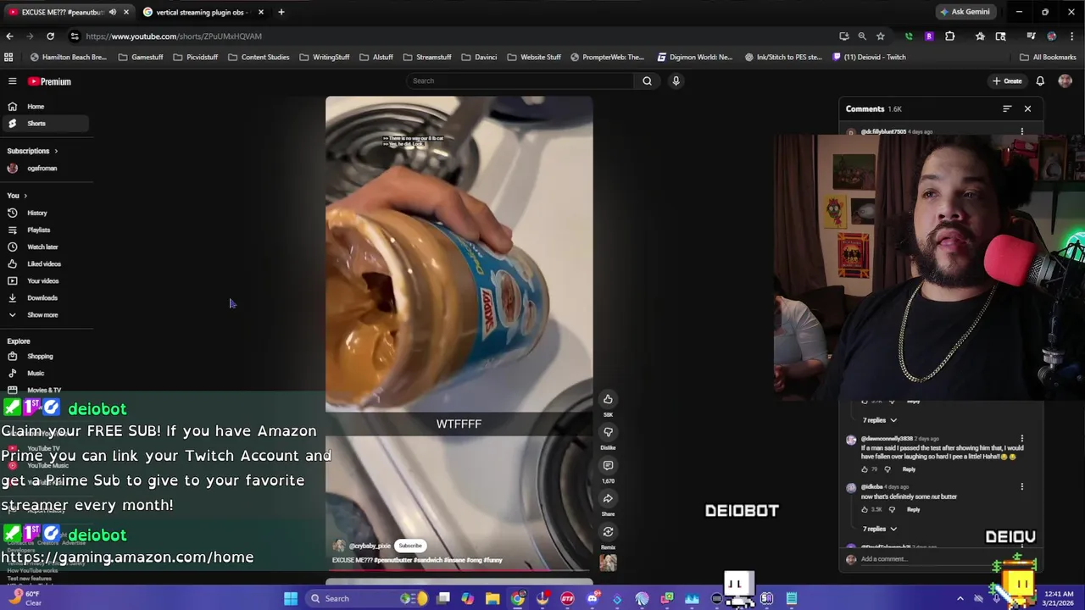Open the browser zoom indicator
Viewport: 1085px width, 610px height.
pos(862,36)
